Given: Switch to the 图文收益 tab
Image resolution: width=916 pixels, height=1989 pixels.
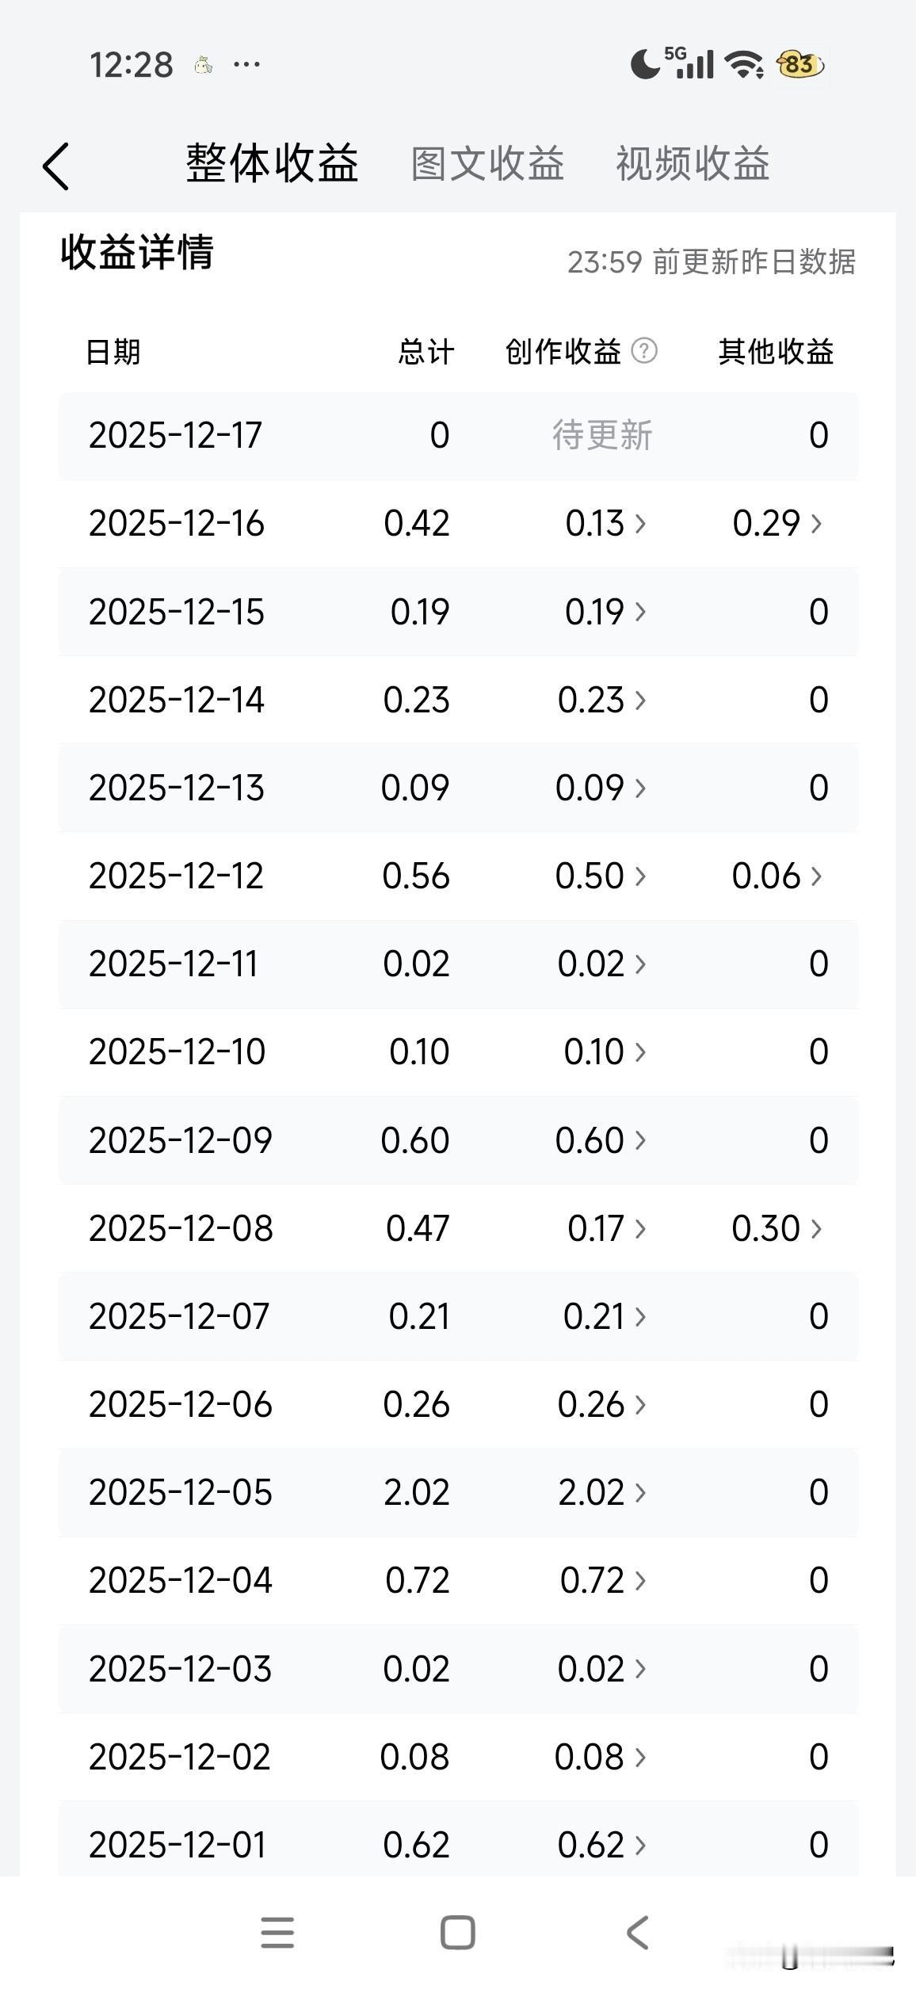Looking at the screenshot, I should (x=487, y=164).
